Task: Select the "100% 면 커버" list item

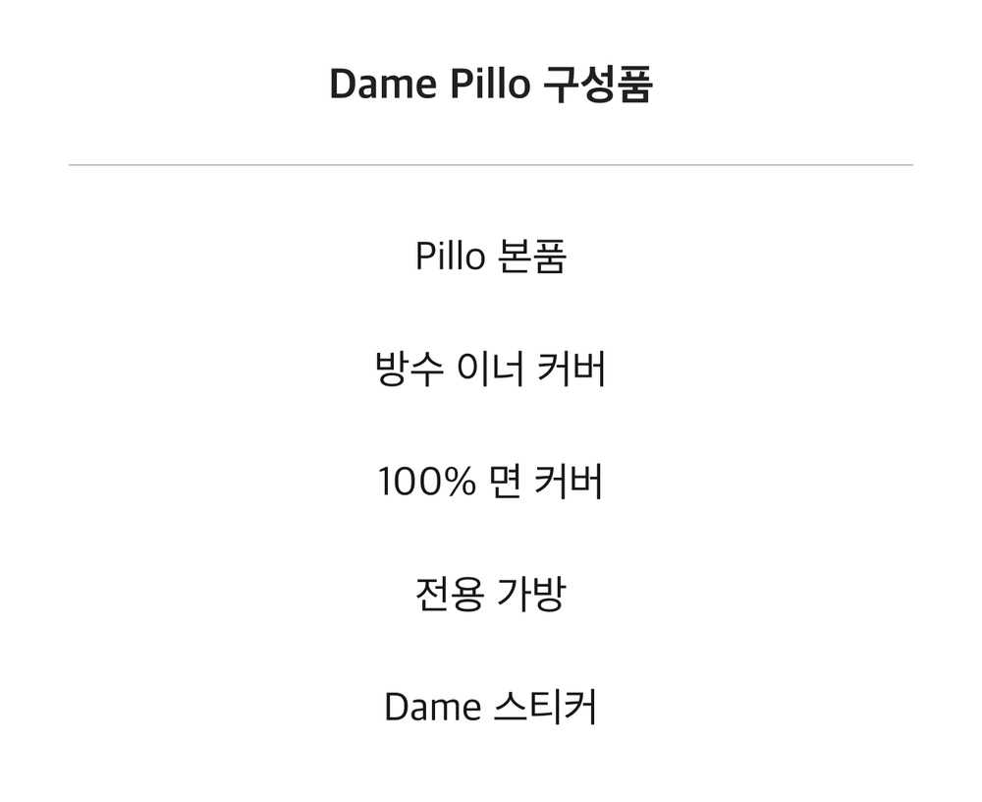Action: [x=491, y=482]
